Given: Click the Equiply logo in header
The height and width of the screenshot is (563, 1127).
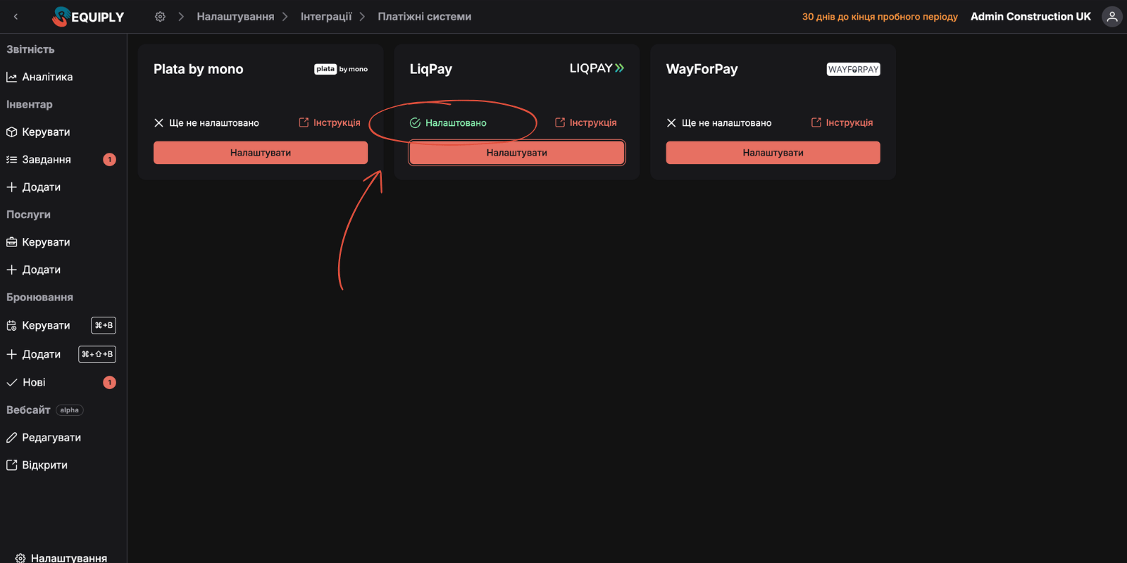Looking at the screenshot, I should pos(88,17).
